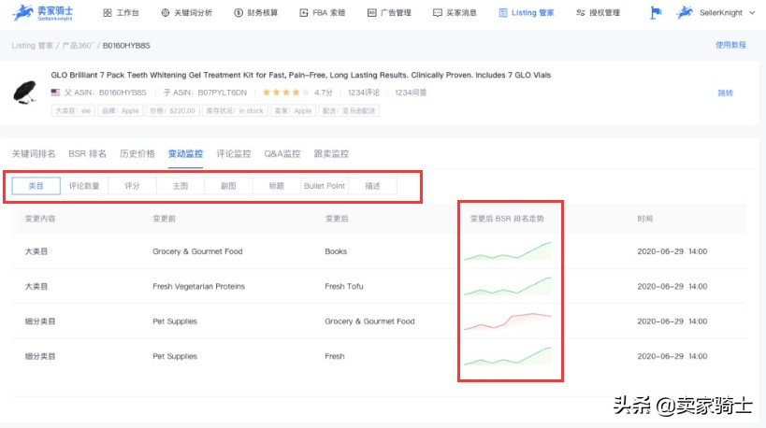Click Grocery & Gourmet Food in the 变更前 column
The width and height of the screenshot is (766, 428).
coord(197,251)
